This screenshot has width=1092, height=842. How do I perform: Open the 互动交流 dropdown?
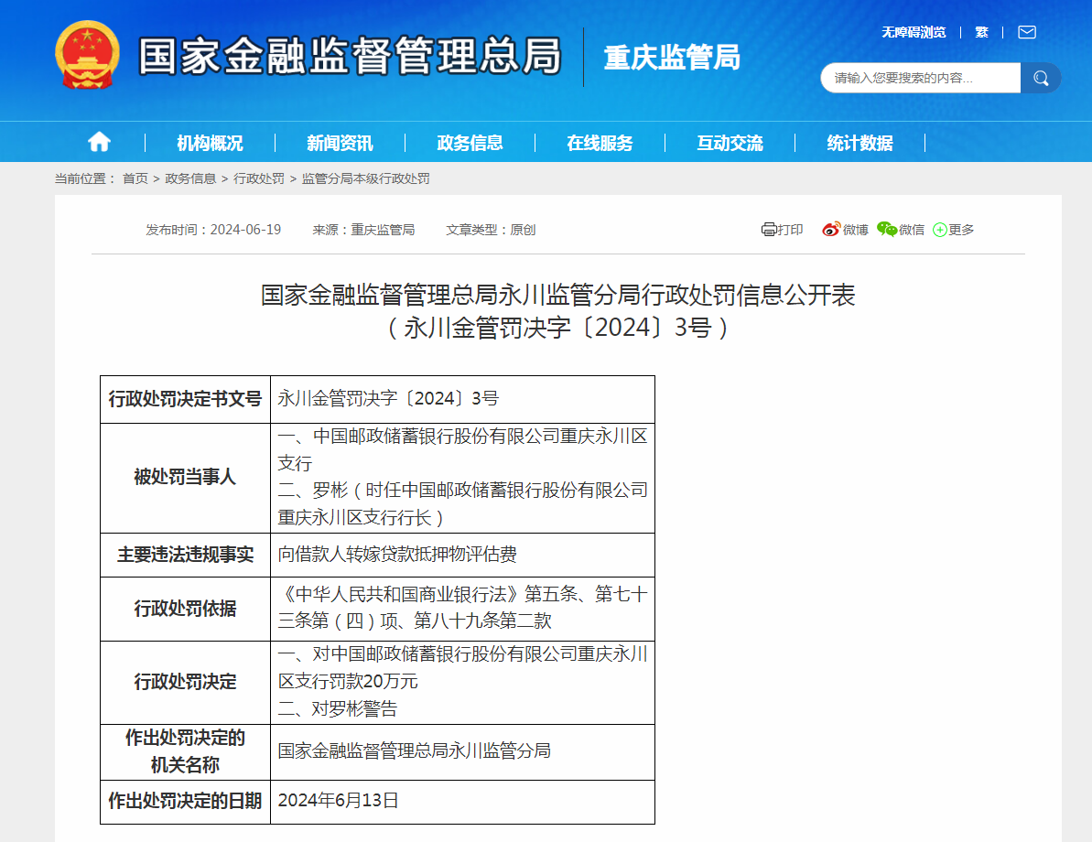coord(729,141)
